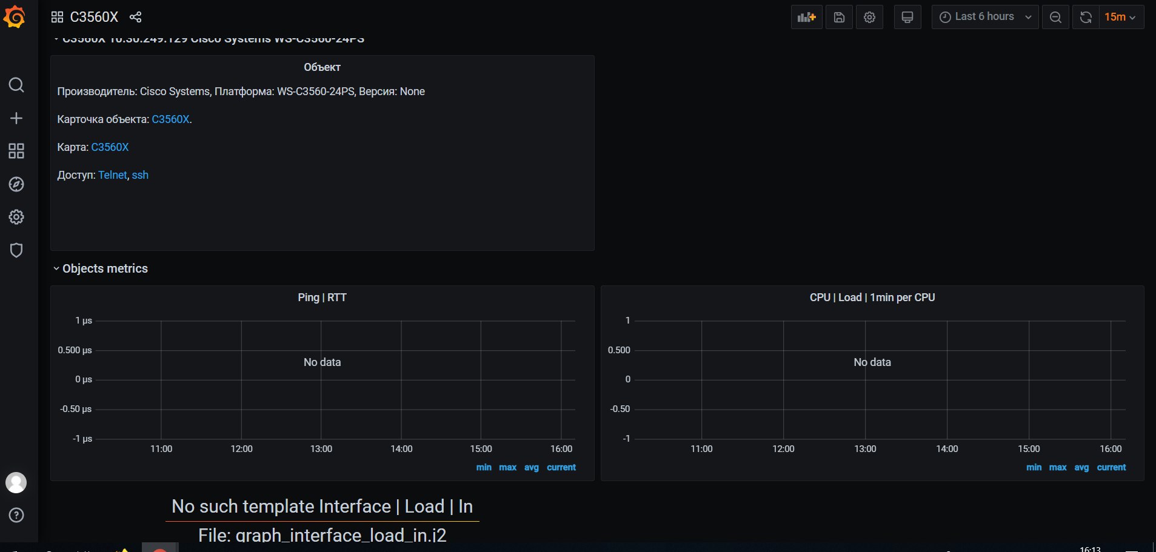Image resolution: width=1156 pixels, height=552 pixels.
Task: Sort Ping RTT legend by current
Action: coord(561,467)
